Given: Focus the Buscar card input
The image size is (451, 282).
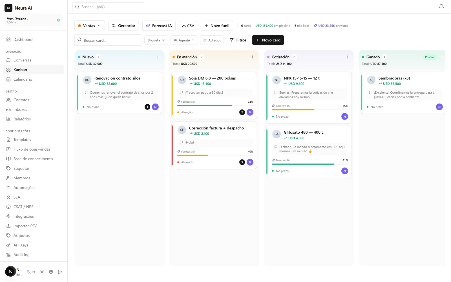Looking at the screenshot, I should coord(108,40).
